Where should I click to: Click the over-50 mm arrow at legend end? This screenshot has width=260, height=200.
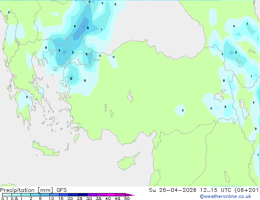click(130, 195)
